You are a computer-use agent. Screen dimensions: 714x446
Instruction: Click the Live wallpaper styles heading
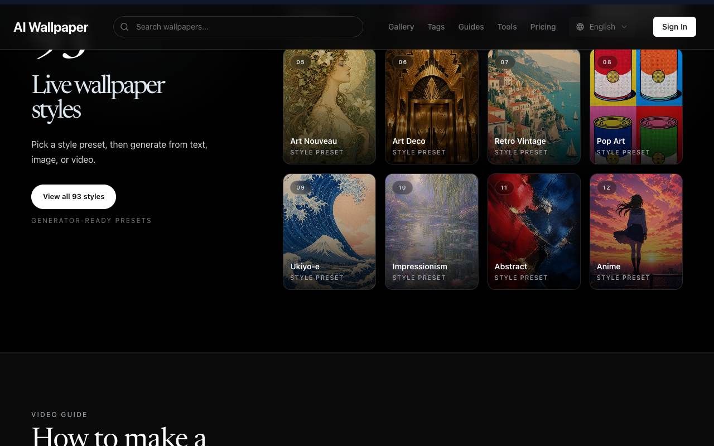[98, 97]
